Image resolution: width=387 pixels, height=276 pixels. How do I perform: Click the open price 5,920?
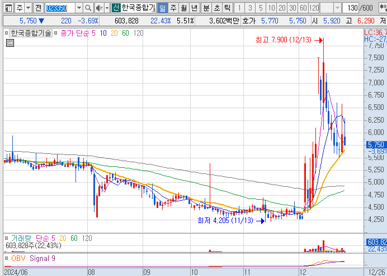click(332, 21)
